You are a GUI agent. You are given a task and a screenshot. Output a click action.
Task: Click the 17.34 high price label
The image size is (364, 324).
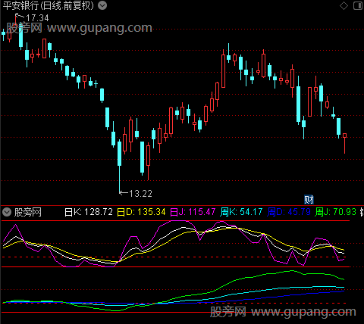37,18
